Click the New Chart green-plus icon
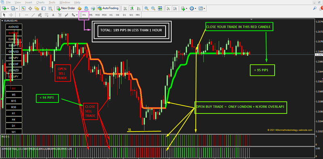This screenshot has width=323, height=159. pos(4,8)
